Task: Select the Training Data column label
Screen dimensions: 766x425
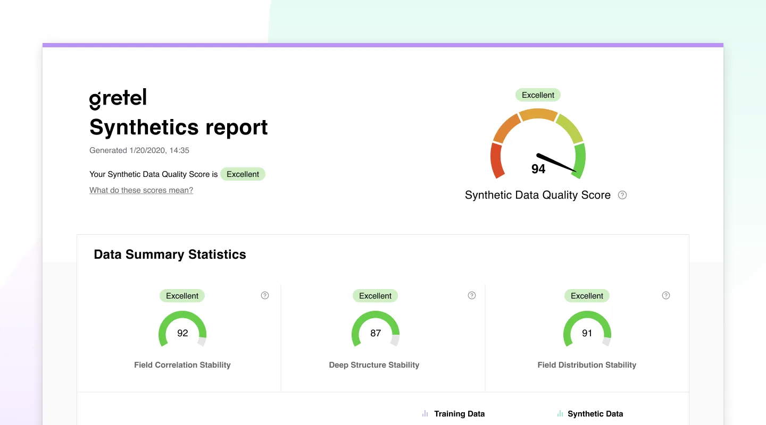Action: (x=459, y=413)
